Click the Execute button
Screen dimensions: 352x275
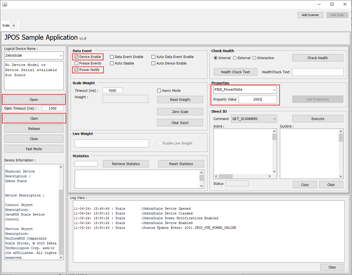[318, 119]
